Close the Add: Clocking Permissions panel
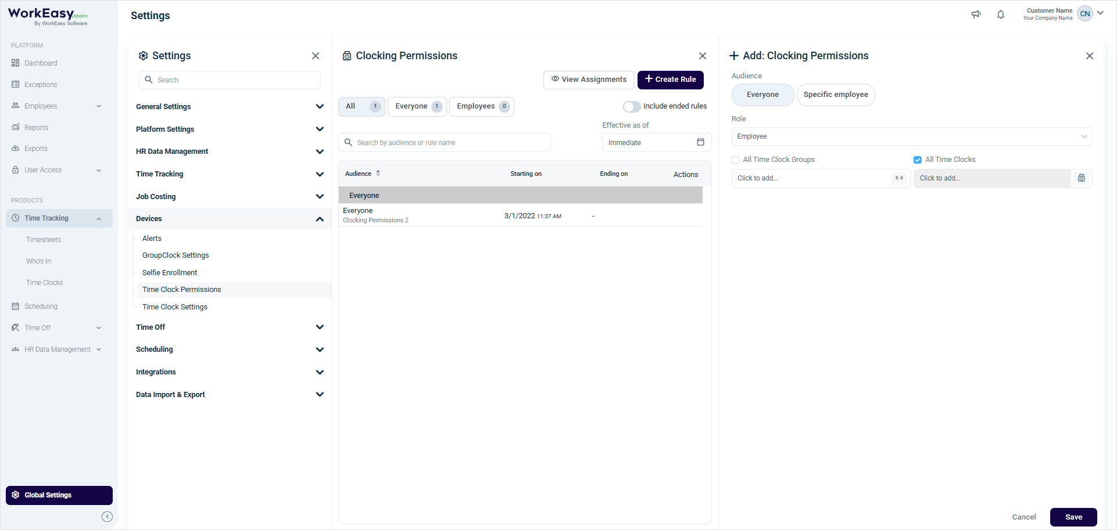The width and height of the screenshot is (1117, 530). point(1090,56)
